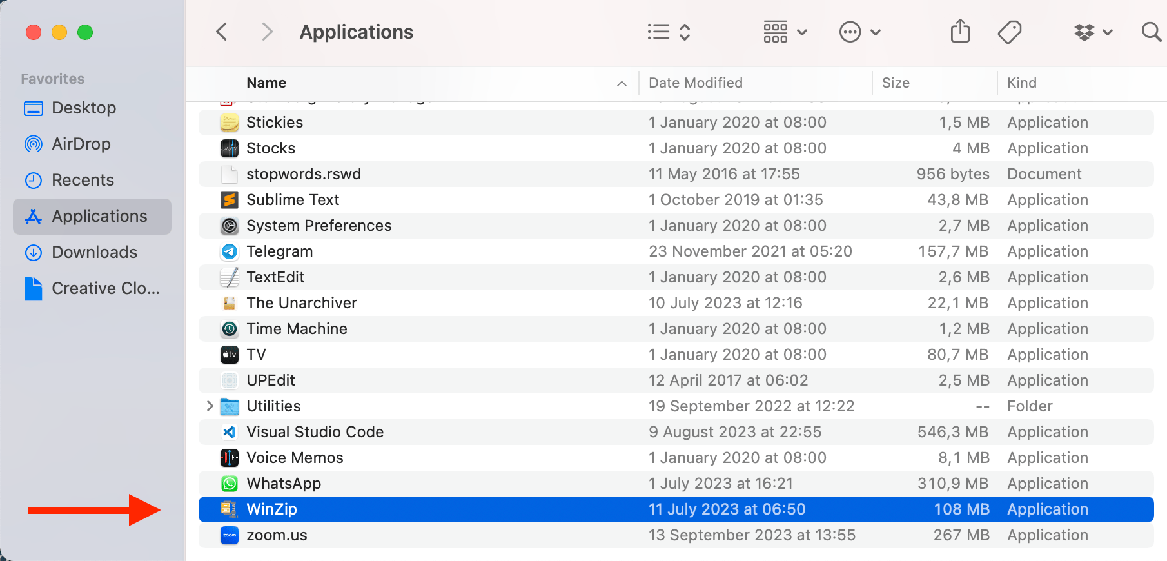Click the Search magnifier icon
The image size is (1167, 561).
point(1151,32)
